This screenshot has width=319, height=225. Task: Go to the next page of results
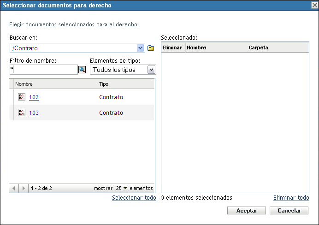(24, 188)
